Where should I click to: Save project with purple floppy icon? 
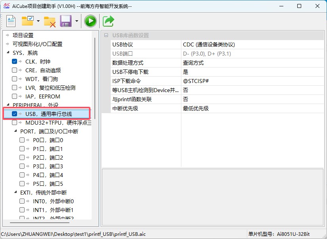(66, 21)
